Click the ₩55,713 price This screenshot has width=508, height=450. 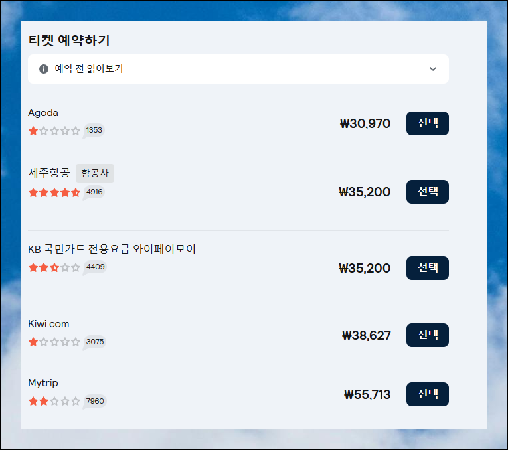tap(367, 394)
